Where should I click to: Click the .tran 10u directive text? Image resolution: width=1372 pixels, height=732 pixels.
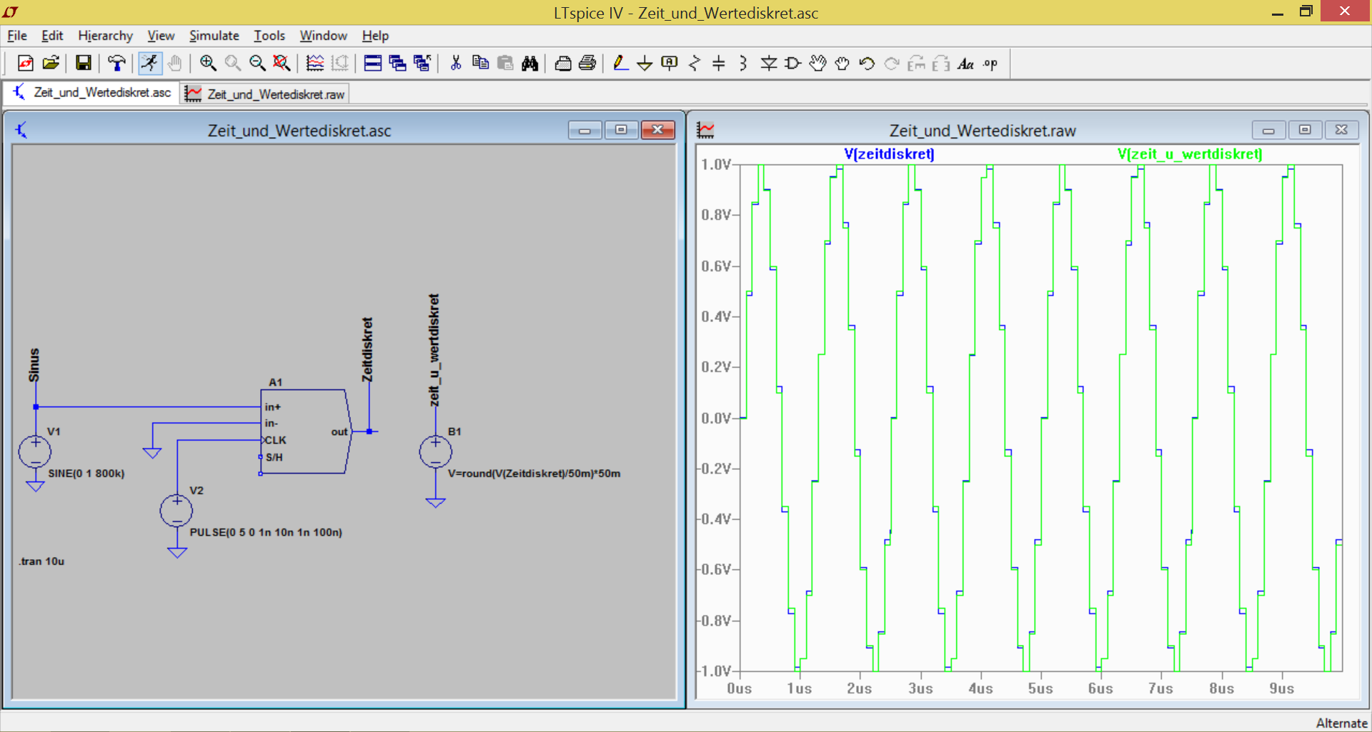coord(41,561)
